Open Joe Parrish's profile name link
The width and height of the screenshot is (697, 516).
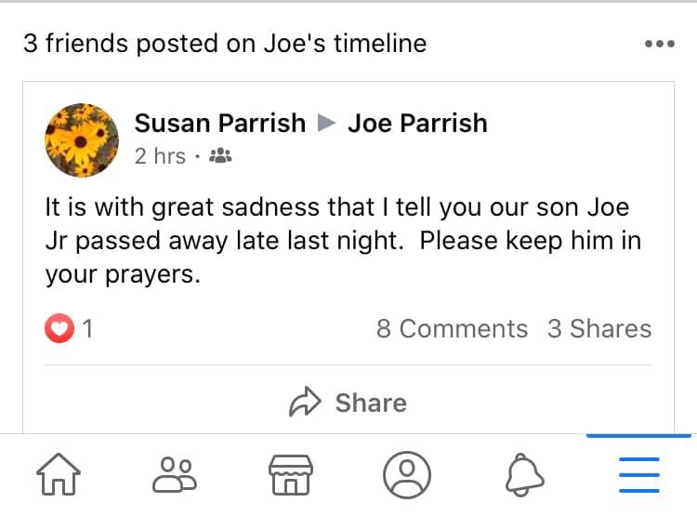417,123
